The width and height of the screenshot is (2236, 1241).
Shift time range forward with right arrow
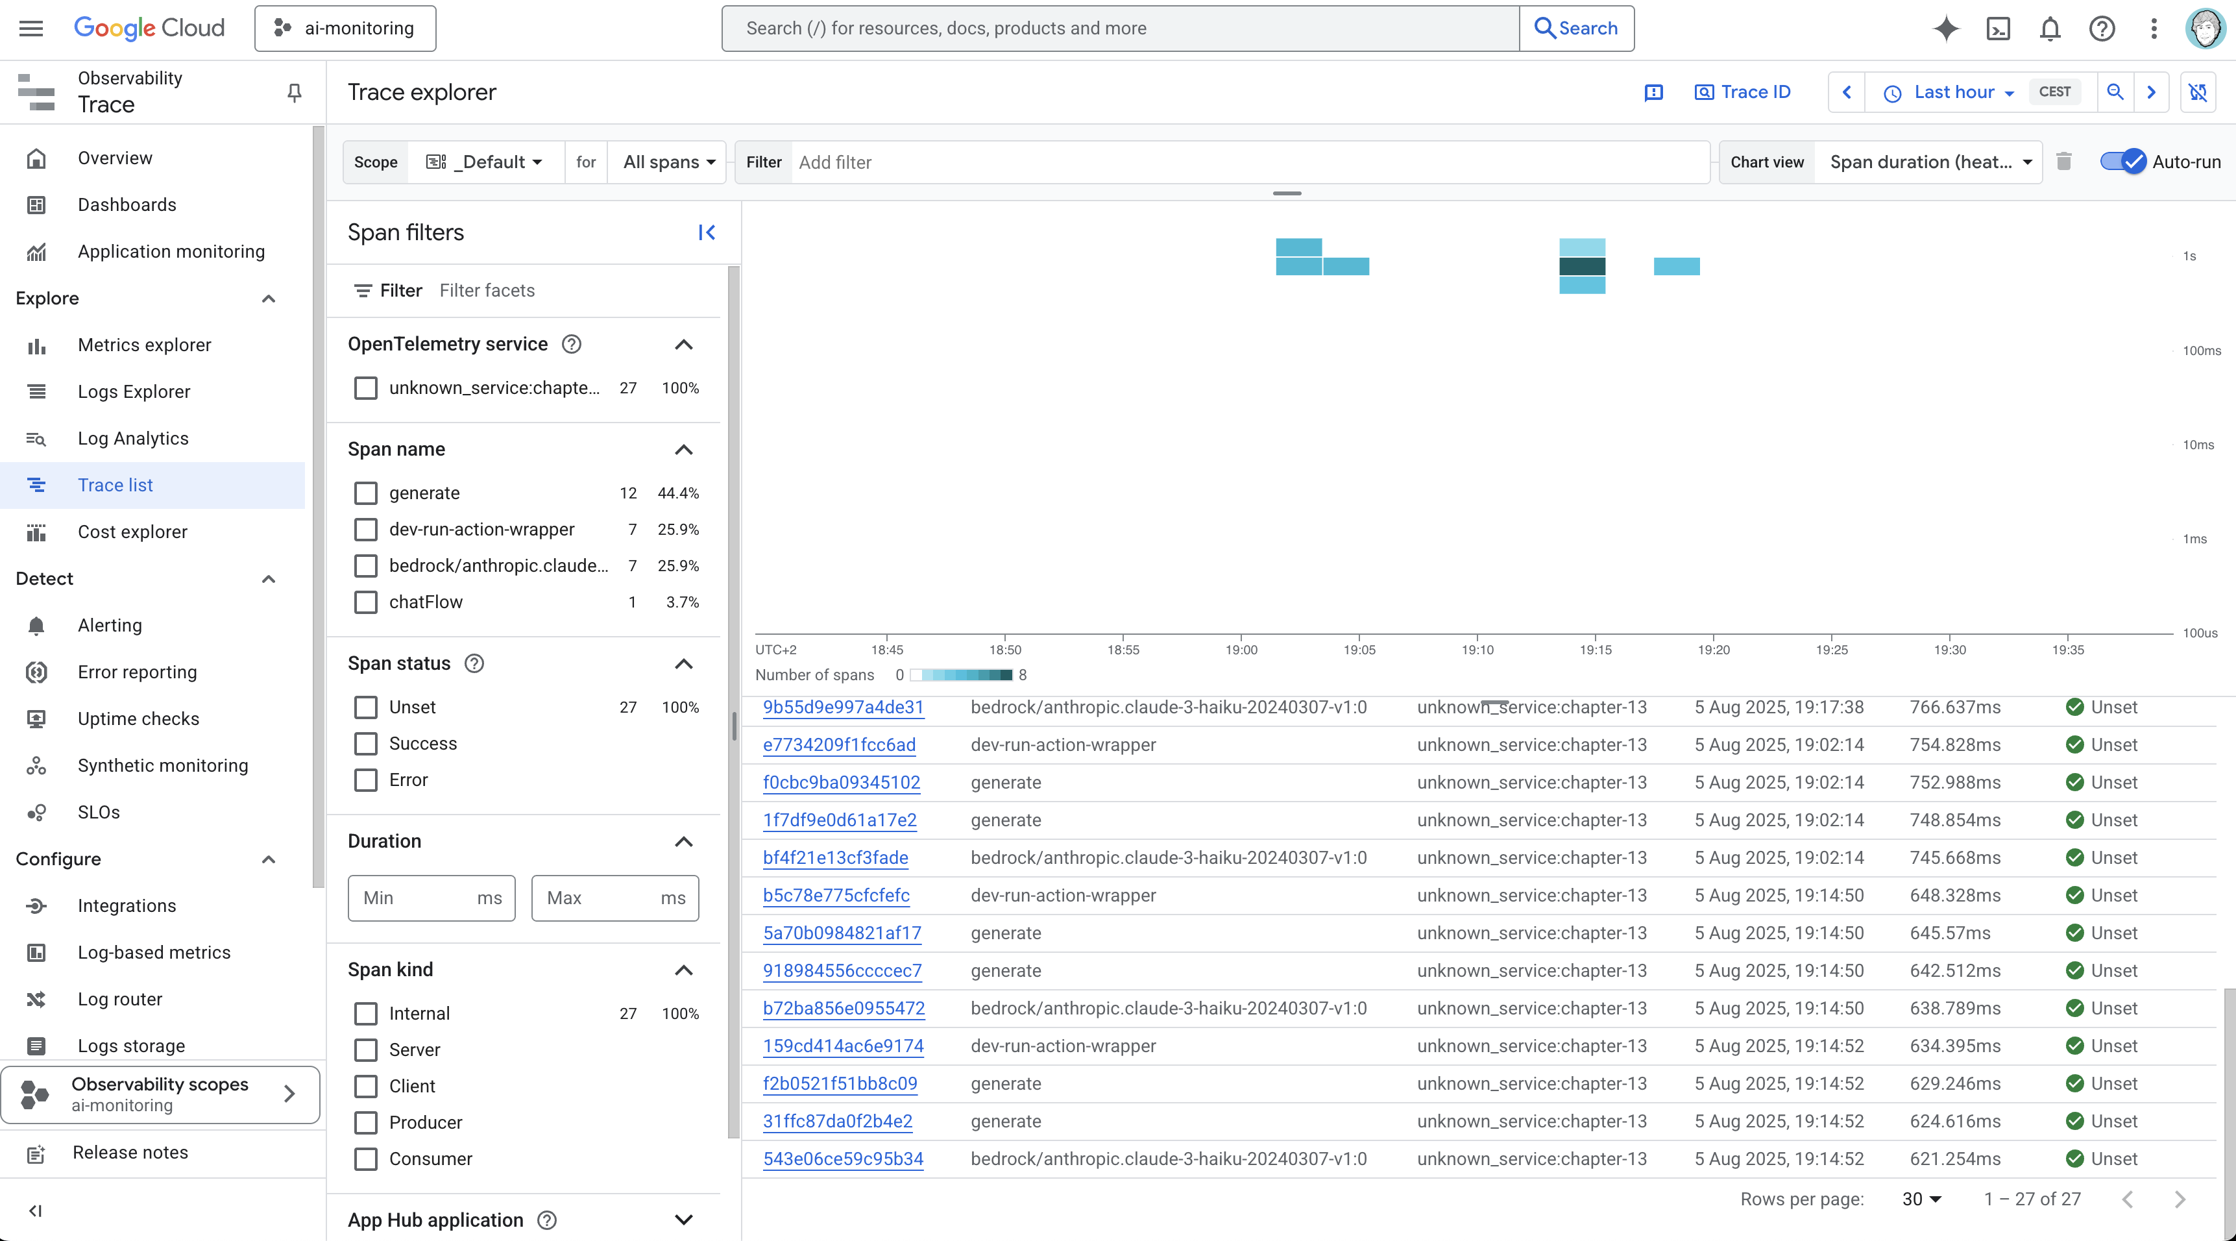[2151, 92]
